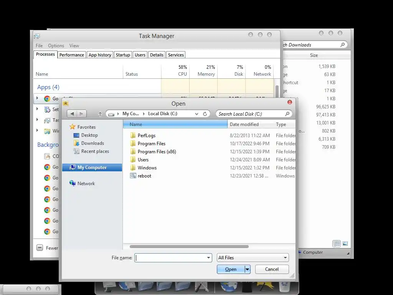The width and height of the screenshot is (393, 295).
Task: Click the Network icon in the sidebar
Action: pyautogui.click(x=73, y=183)
